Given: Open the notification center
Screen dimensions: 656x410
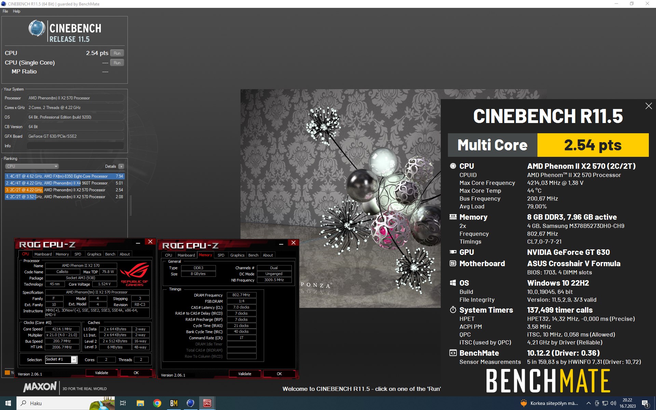Looking at the screenshot, I should tap(645, 404).
